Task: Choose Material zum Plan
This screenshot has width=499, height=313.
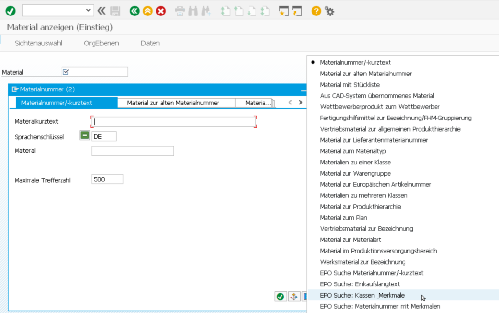Action: point(343,218)
